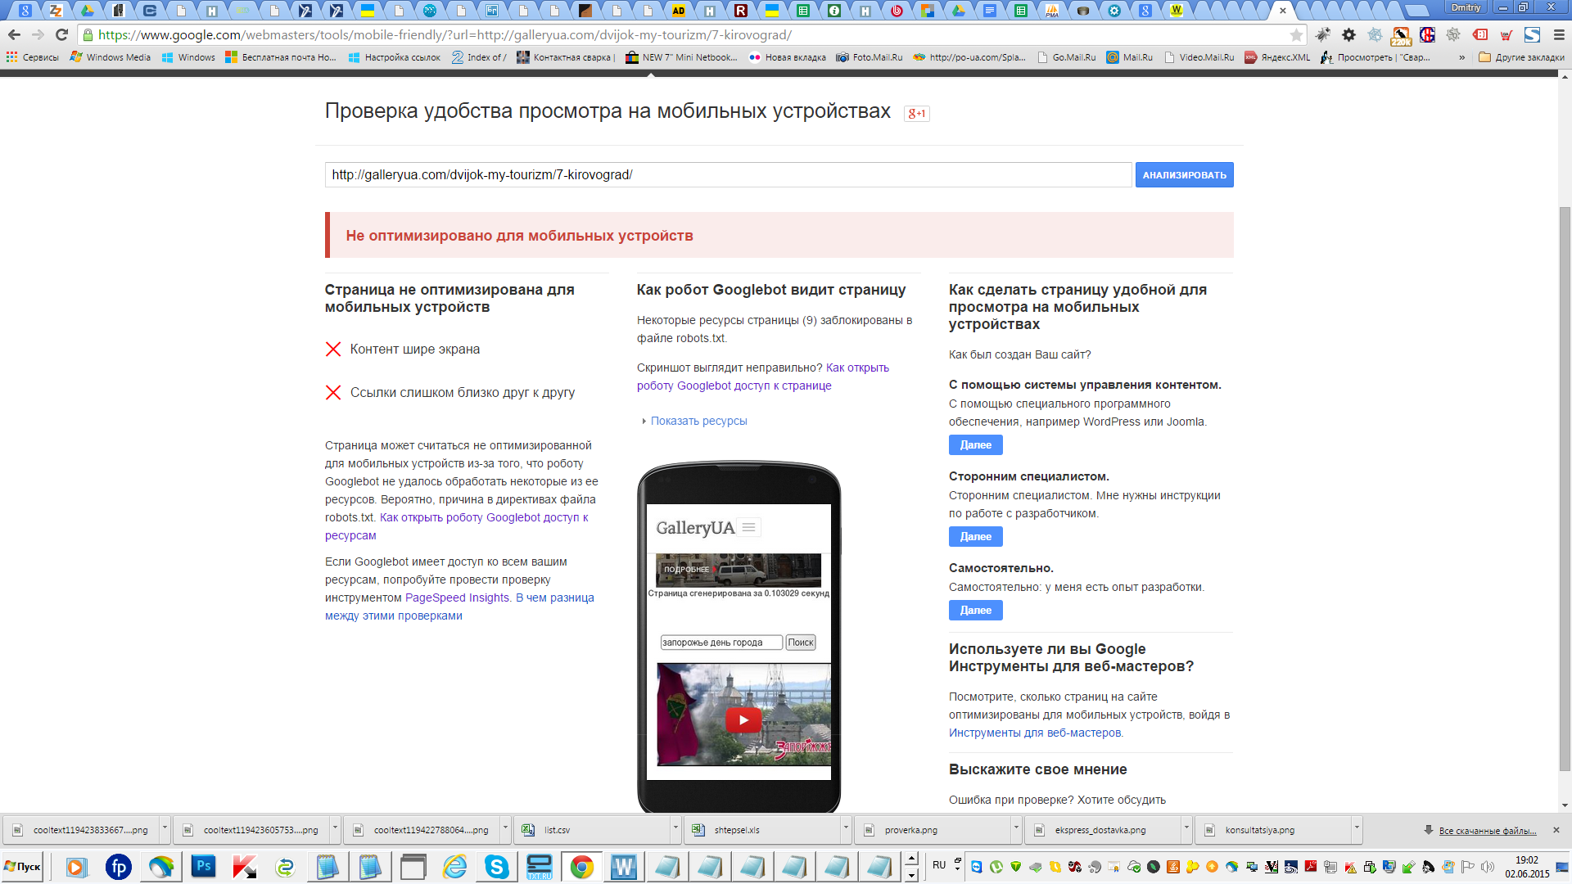Open the downloaded file list.csv
The width and height of the screenshot is (1572, 884).
[x=592, y=829]
